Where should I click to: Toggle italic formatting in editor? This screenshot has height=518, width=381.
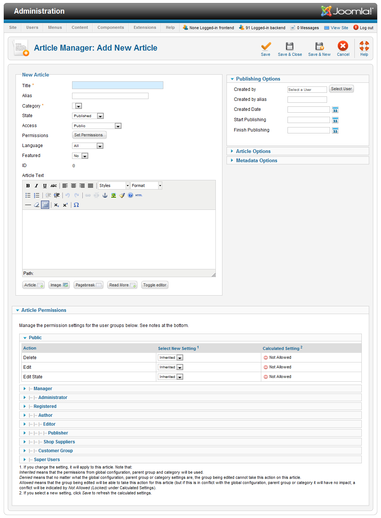pyautogui.click(x=36, y=186)
